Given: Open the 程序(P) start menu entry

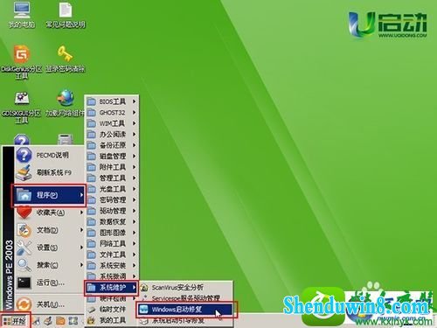Looking at the screenshot, I should click(x=49, y=195).
